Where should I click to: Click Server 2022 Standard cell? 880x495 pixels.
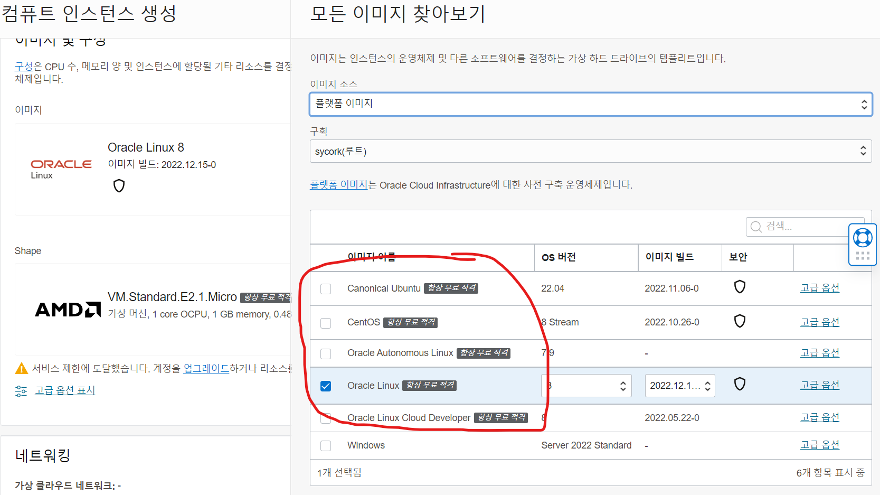point(586,445)
